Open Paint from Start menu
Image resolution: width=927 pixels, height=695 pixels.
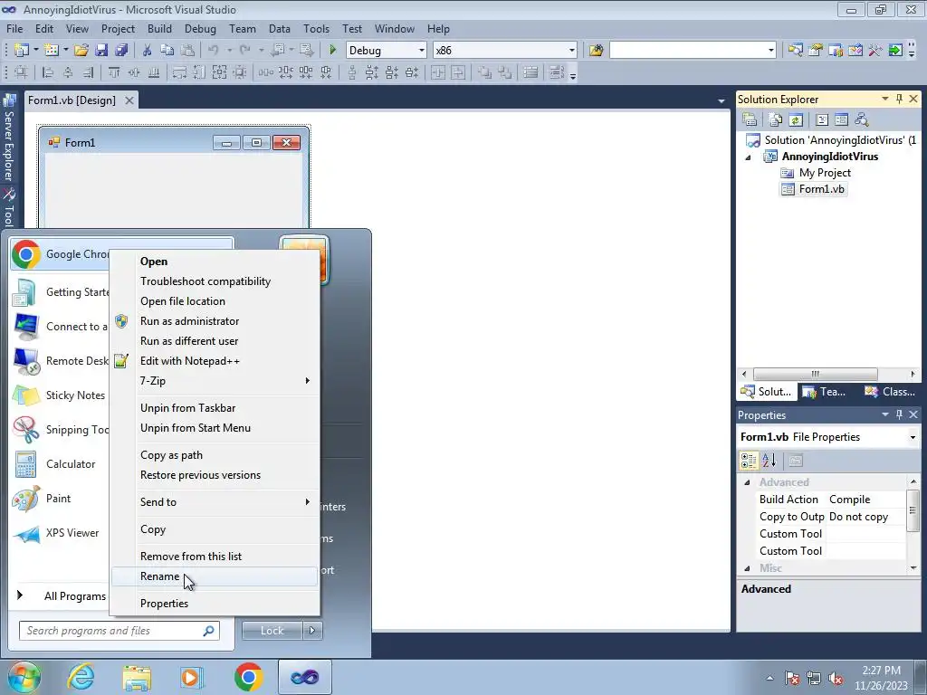point(59,499)
